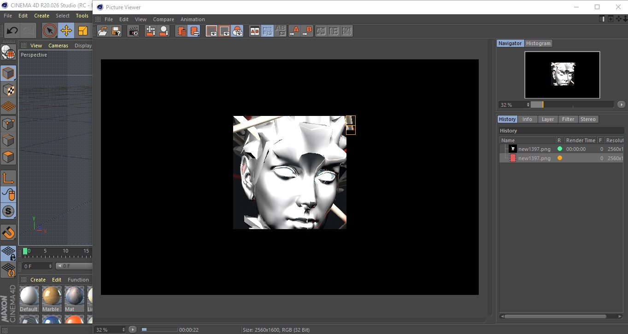The height and width of the screenshot is (334, 628).
Task: Toggle Enable Snap magnet icon
Action: pyautogui.click(x=8, y=232)
